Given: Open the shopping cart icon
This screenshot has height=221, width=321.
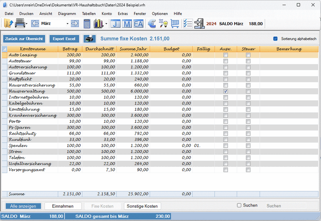Looking at the screenshot, I should coord(175,24).
